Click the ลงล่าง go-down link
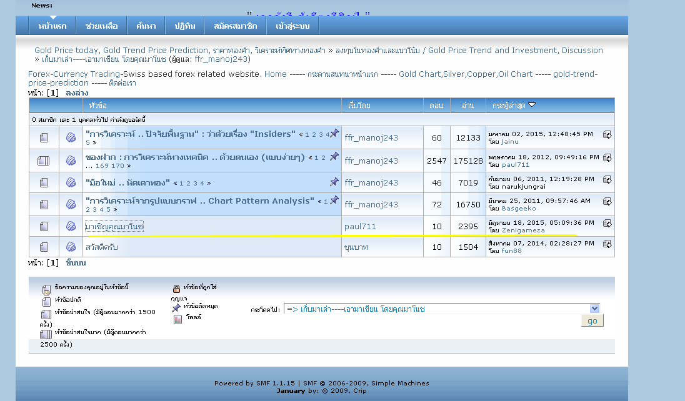Viewport: 685px width, 401px height. [77, 92]
